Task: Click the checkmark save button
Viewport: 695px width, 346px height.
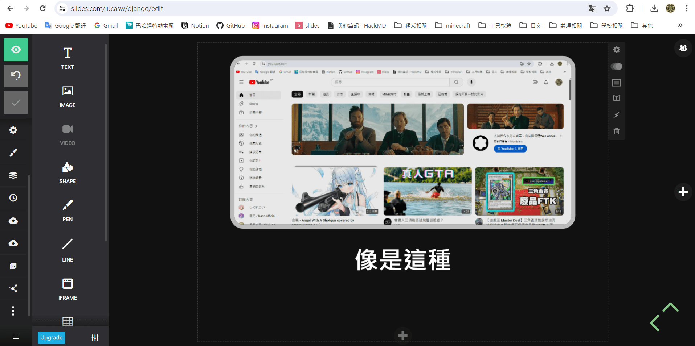Action: click(x=16, y=103)
